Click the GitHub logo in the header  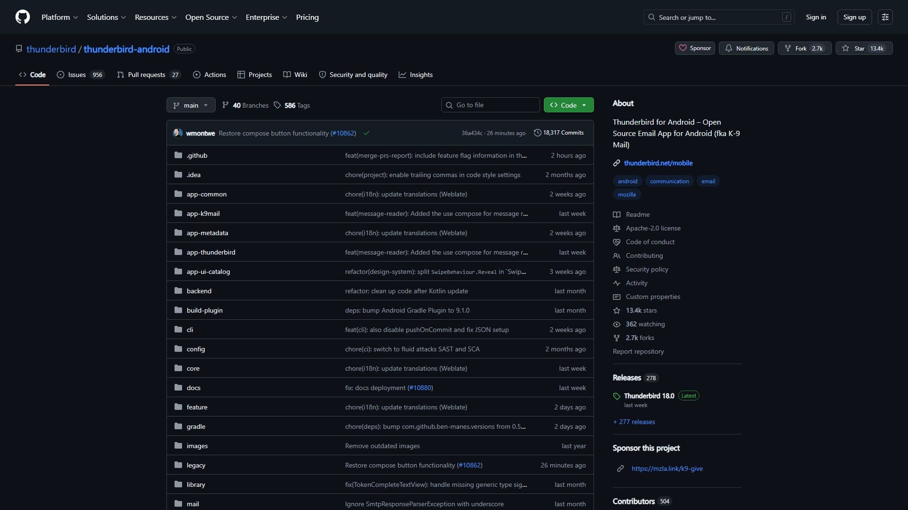pos(23,17)
